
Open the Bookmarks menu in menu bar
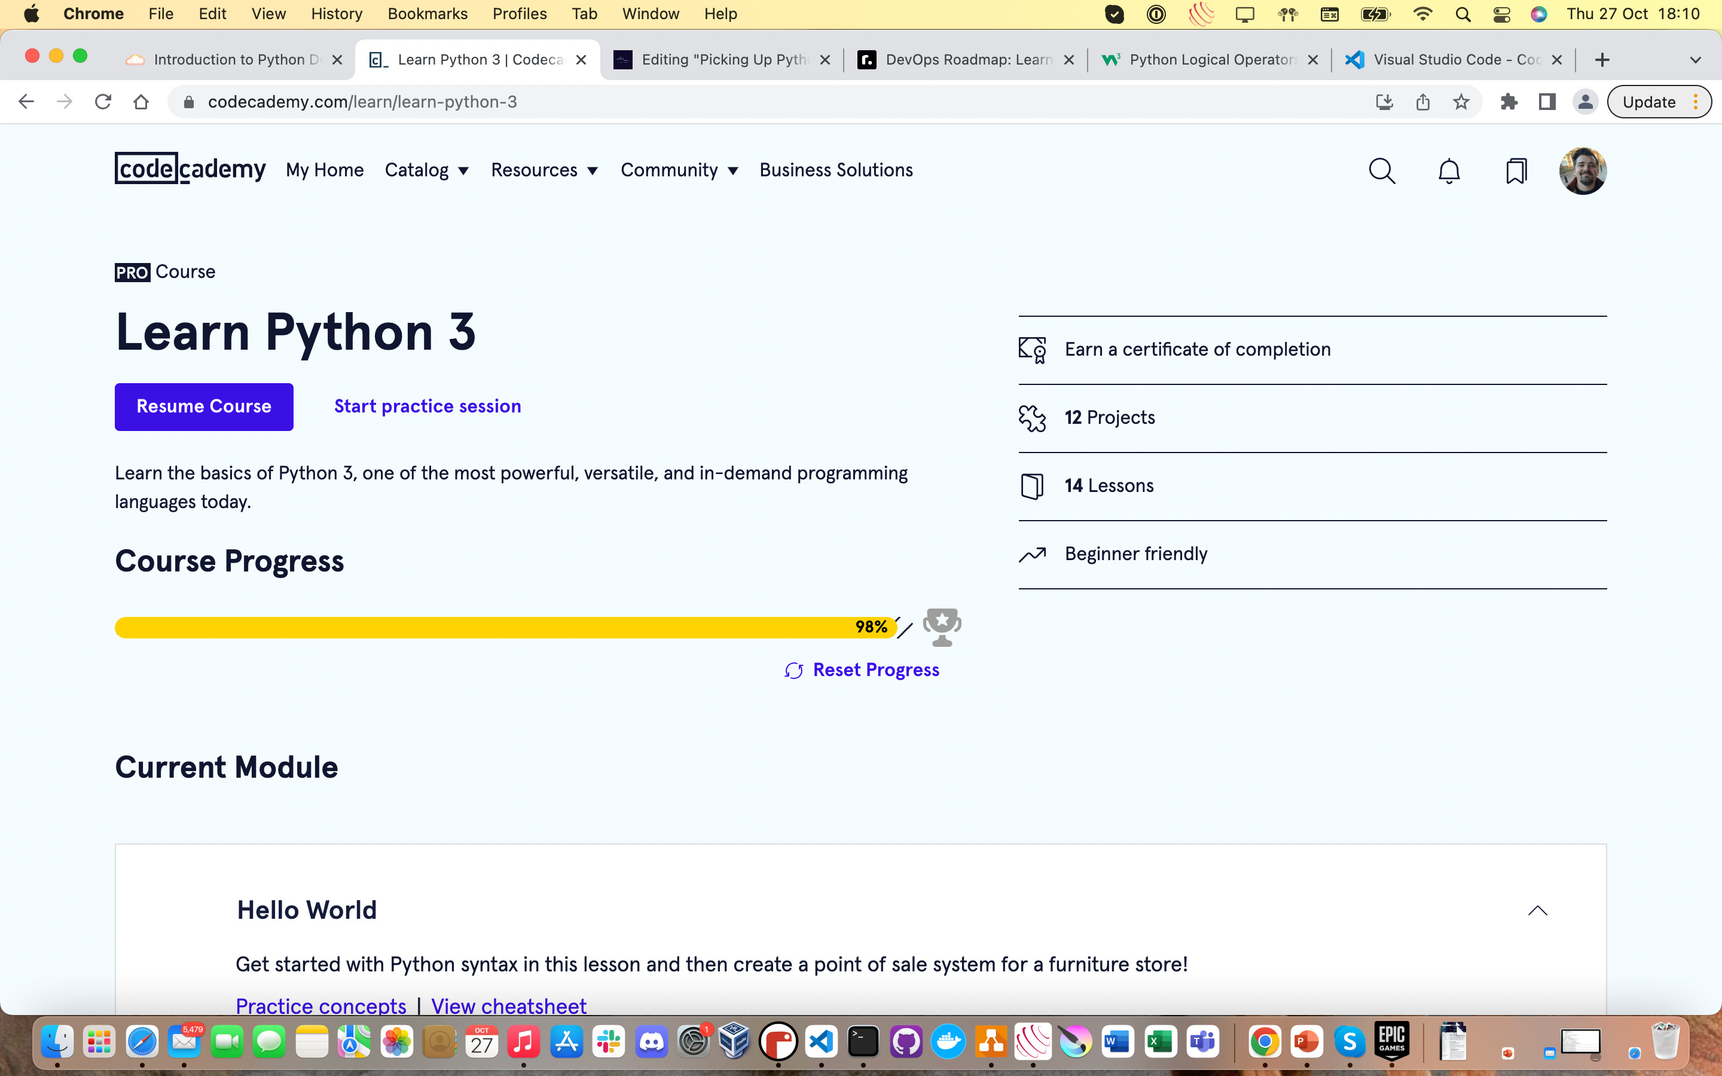427,14
